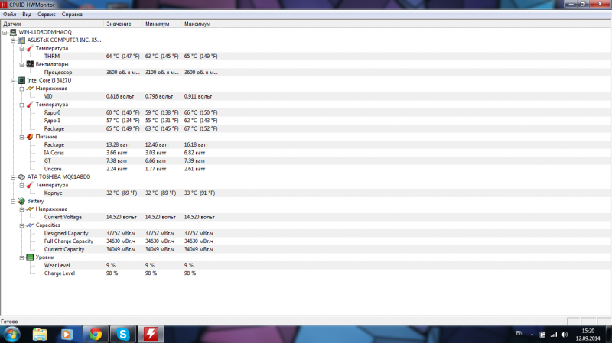Click the 16.18 ватт maximum value

click(x=196, y=144)
